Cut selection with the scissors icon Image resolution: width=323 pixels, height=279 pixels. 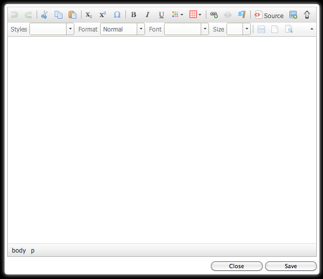click(x=44, y=15)
